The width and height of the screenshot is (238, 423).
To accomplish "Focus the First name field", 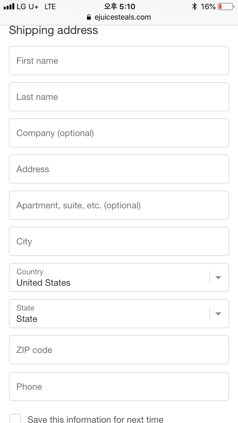I will point(119,61).
